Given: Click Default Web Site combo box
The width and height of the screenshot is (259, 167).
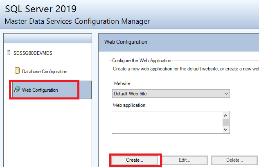Looking at the screenshot, I should [171, 94].
